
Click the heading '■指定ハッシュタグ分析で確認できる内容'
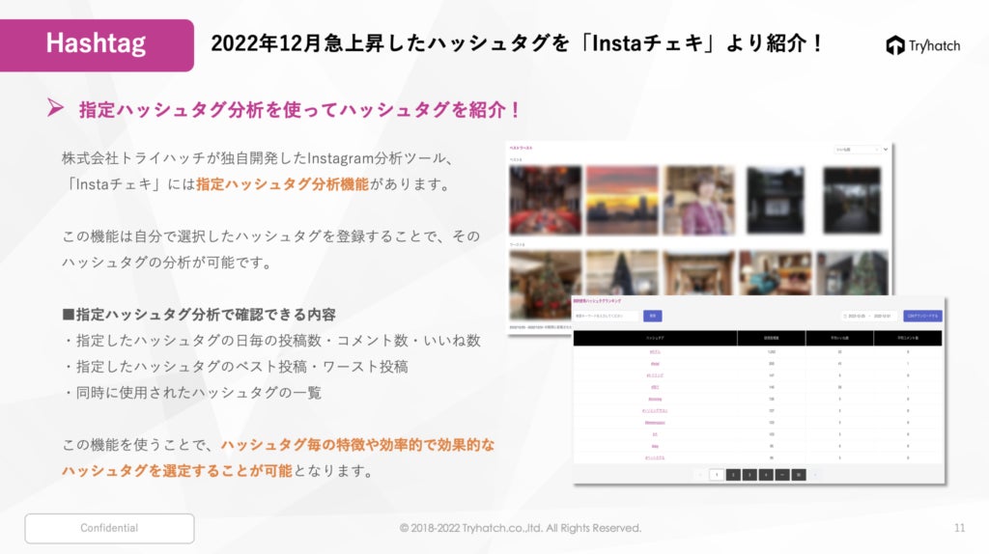tap(199, 315)
